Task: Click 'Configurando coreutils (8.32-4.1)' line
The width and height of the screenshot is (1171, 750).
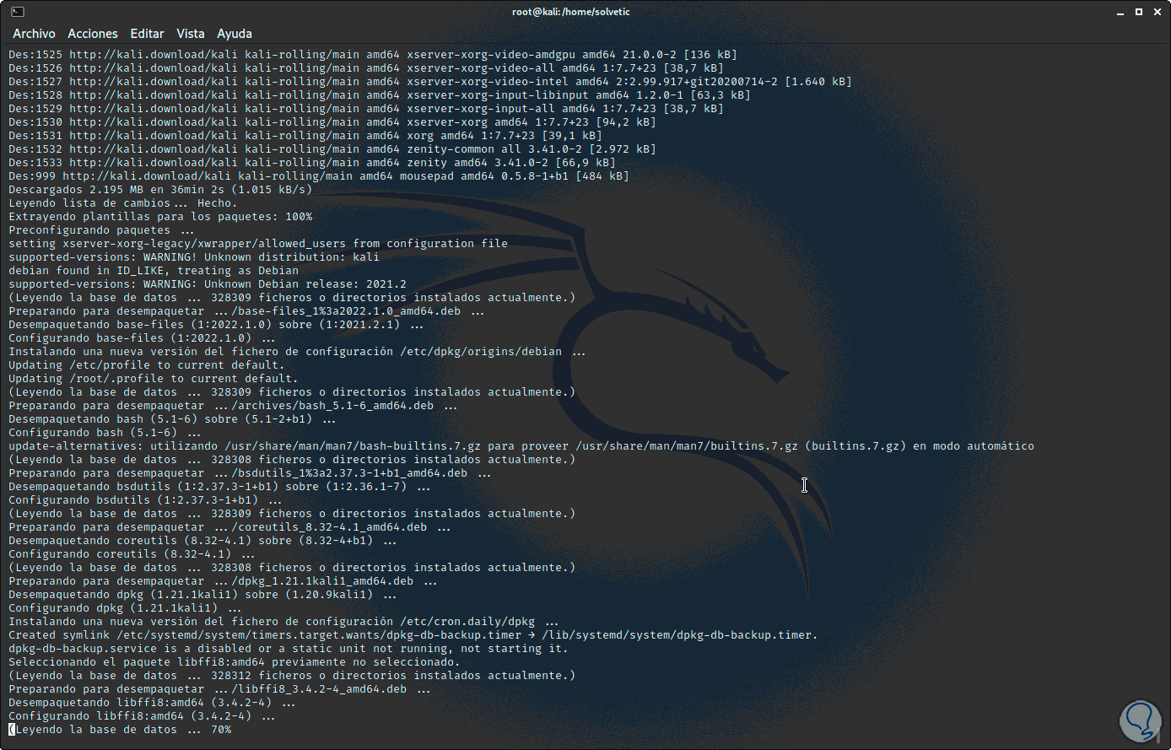Action: coord(132,554)
